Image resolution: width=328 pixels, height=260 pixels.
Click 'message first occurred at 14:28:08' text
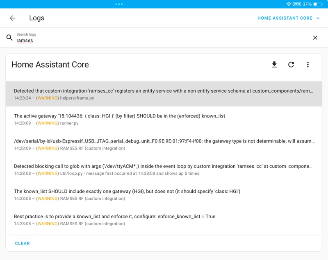121,173
